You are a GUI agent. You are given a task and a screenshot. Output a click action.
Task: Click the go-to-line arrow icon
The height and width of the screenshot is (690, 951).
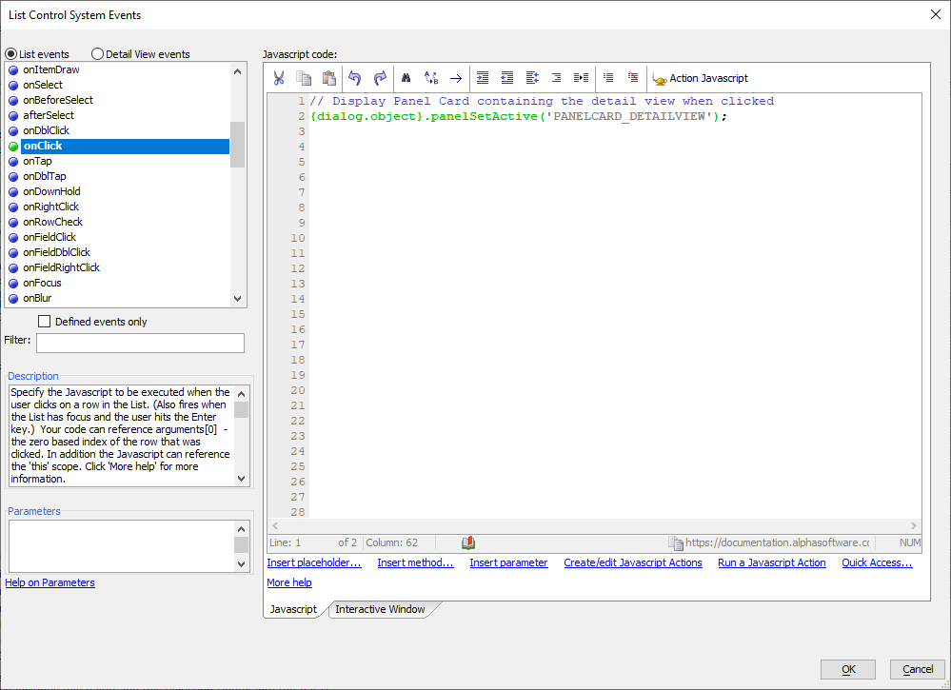[x=456, y=78]
